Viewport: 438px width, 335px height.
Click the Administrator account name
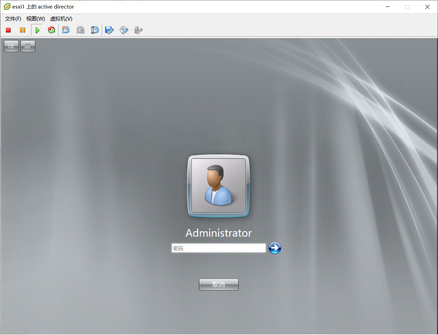218,233
